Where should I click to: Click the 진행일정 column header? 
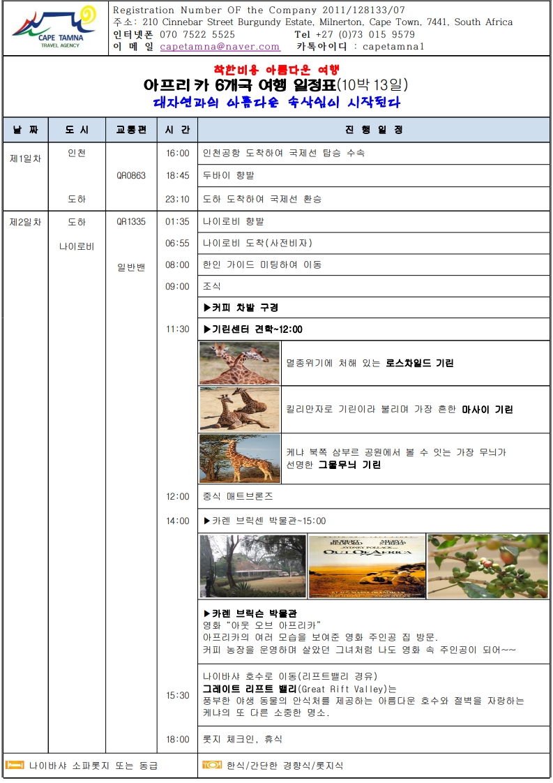click(x=374, y=130)
